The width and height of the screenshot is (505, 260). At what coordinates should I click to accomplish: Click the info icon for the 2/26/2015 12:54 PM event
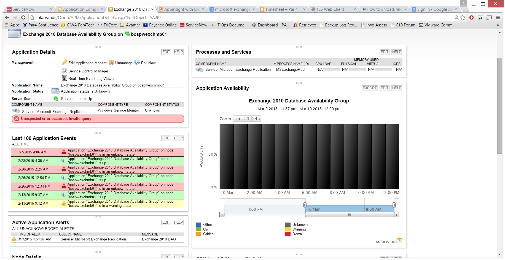[x=64, y=178]
